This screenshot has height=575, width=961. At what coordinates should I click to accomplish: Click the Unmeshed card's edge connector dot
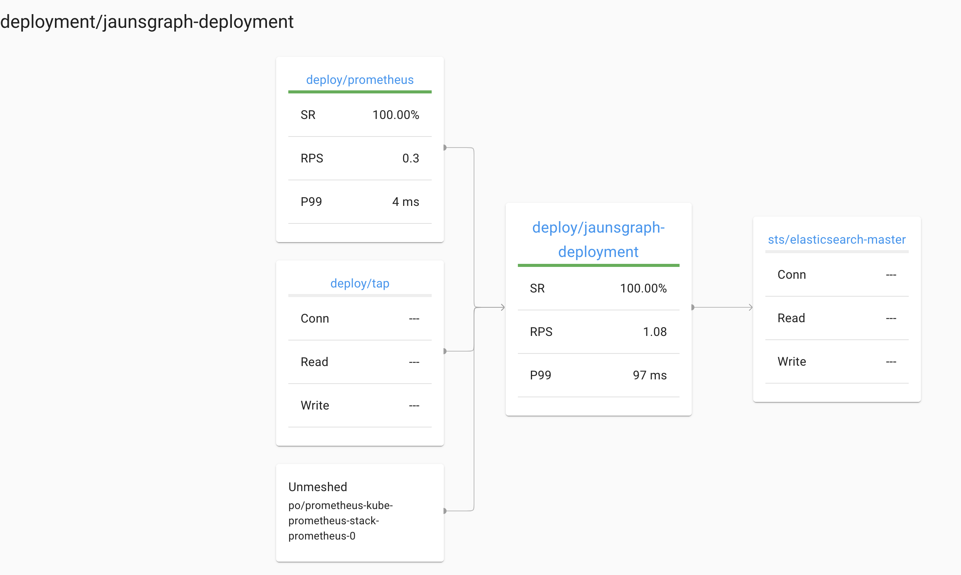point(445,511)
